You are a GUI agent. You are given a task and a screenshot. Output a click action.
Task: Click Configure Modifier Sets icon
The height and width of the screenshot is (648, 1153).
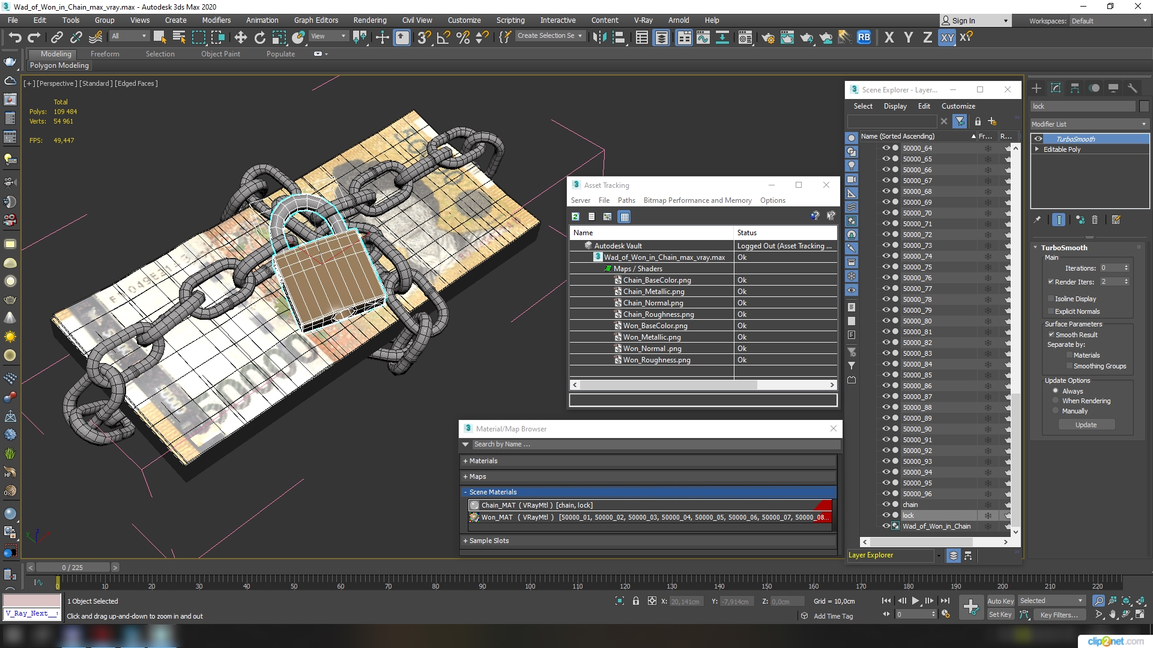tap(1116, 220)
